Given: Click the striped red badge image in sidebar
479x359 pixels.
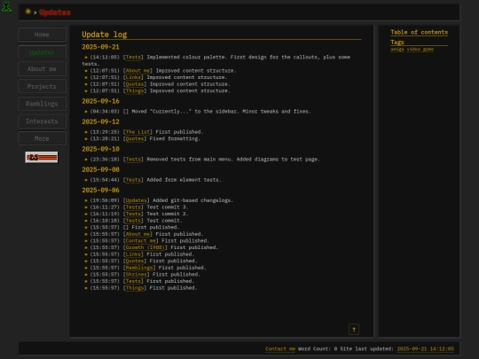Looking at the screenshot, I should point(42,157).
